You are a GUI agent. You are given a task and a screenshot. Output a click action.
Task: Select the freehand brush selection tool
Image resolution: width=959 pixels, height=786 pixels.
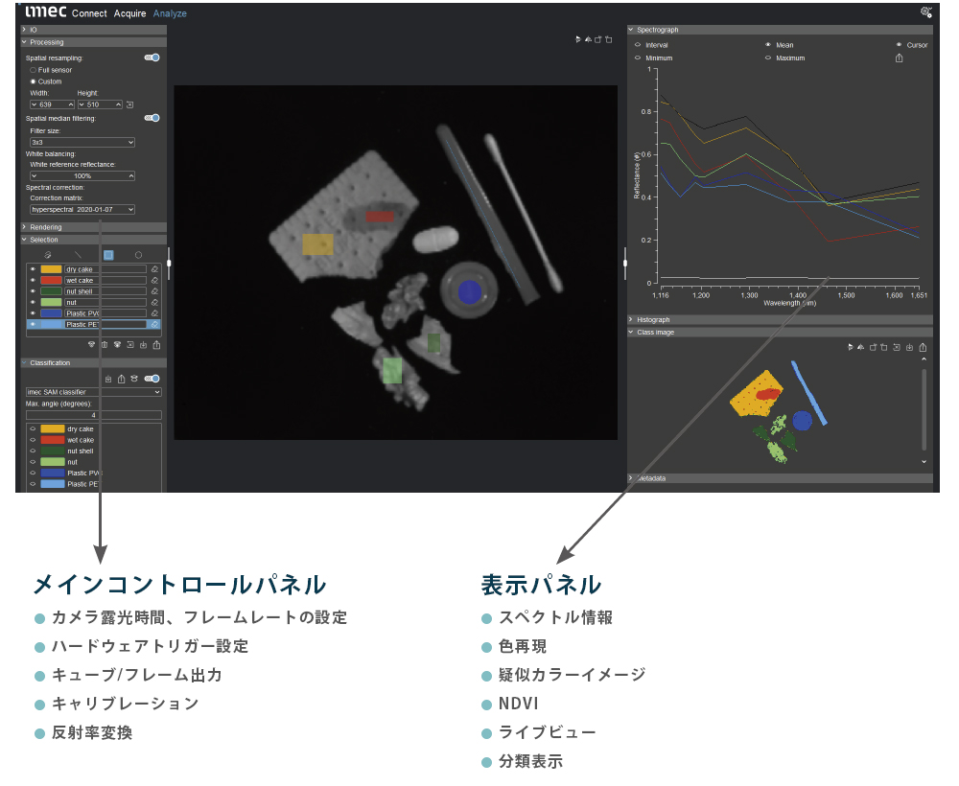(48, 255)
